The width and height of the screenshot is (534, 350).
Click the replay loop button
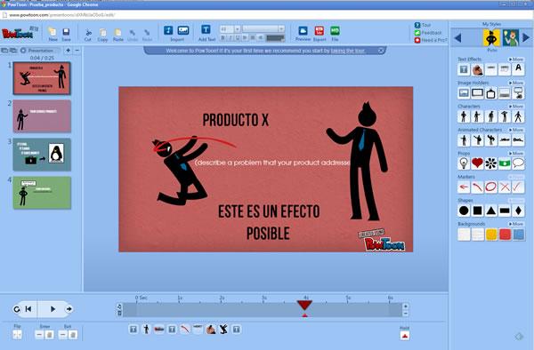pos(16,309)
